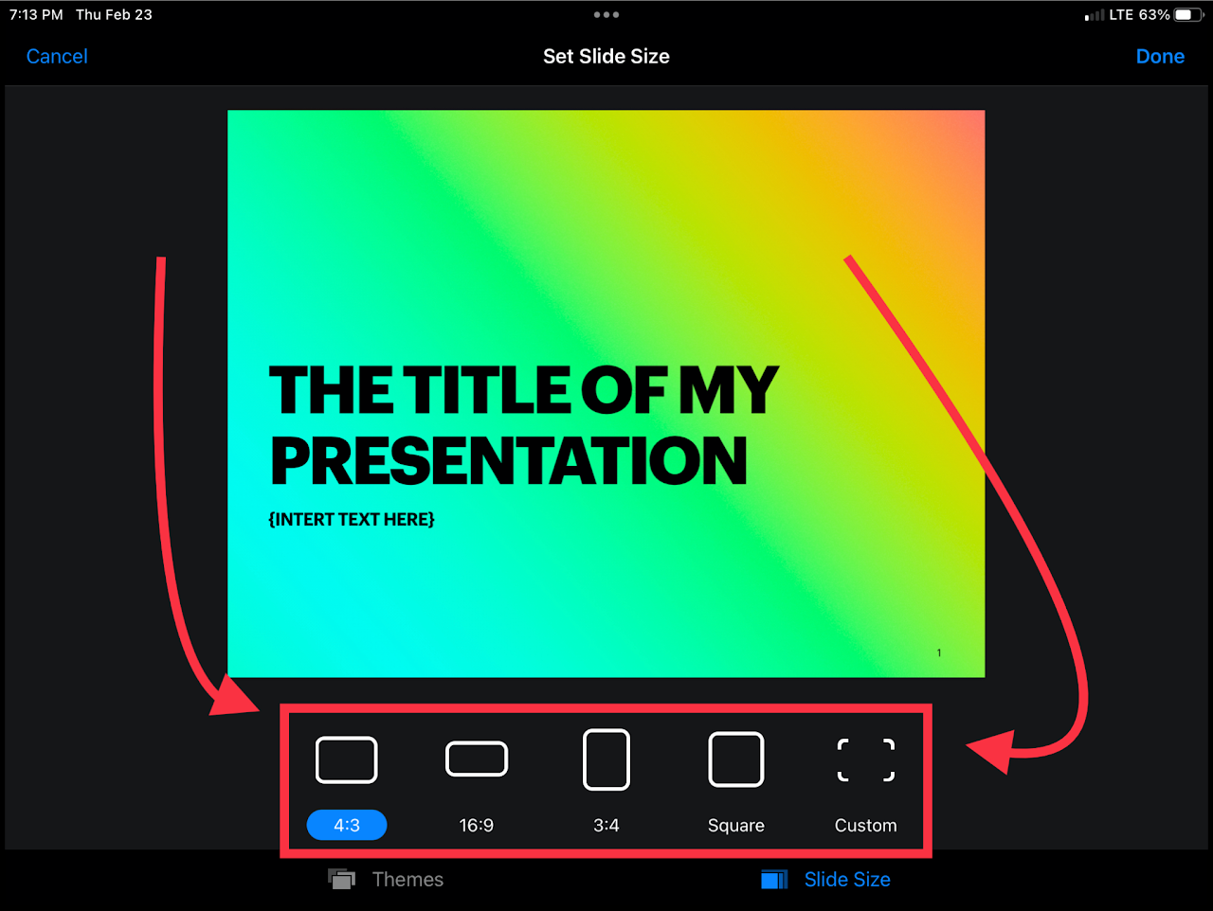Cancel the slide size change
Screen dimensions: 1213x911
57,56
